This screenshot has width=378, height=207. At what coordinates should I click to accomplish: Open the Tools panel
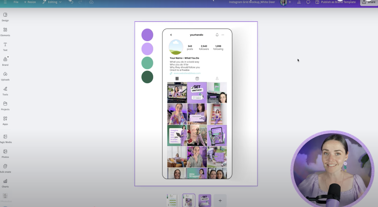click(5, 91)
